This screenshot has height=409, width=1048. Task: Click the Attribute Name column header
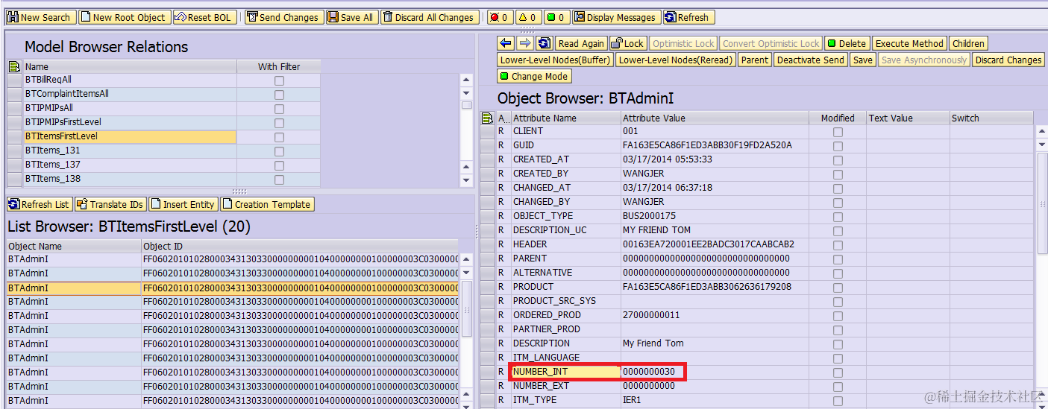click(565, 118)
